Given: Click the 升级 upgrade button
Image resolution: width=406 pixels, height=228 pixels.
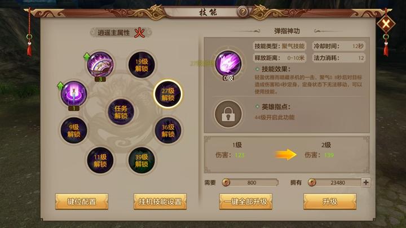Looking at the screenshot, I should (330, 202).
